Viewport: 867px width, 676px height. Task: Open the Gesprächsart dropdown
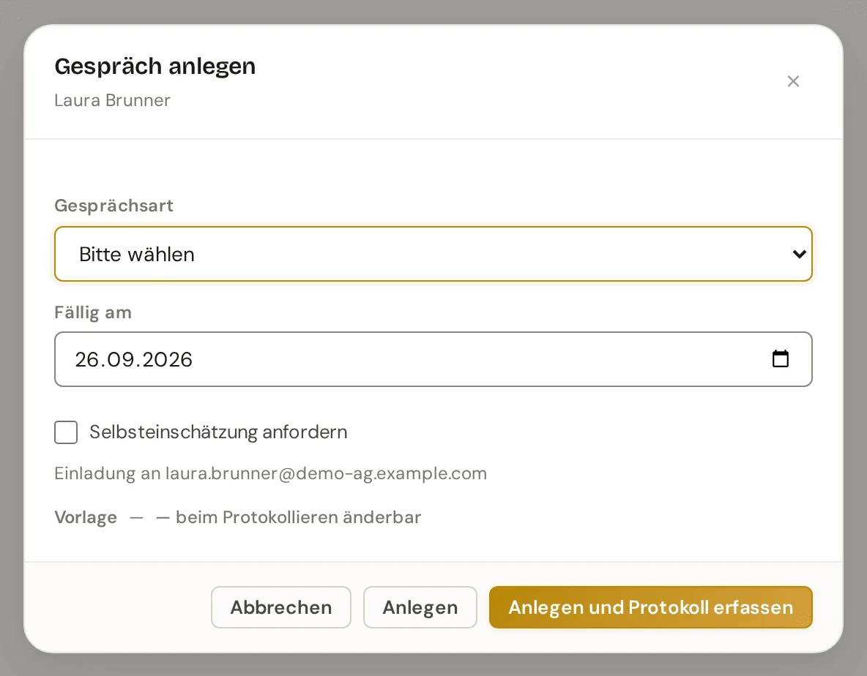[x=433, y=254]
